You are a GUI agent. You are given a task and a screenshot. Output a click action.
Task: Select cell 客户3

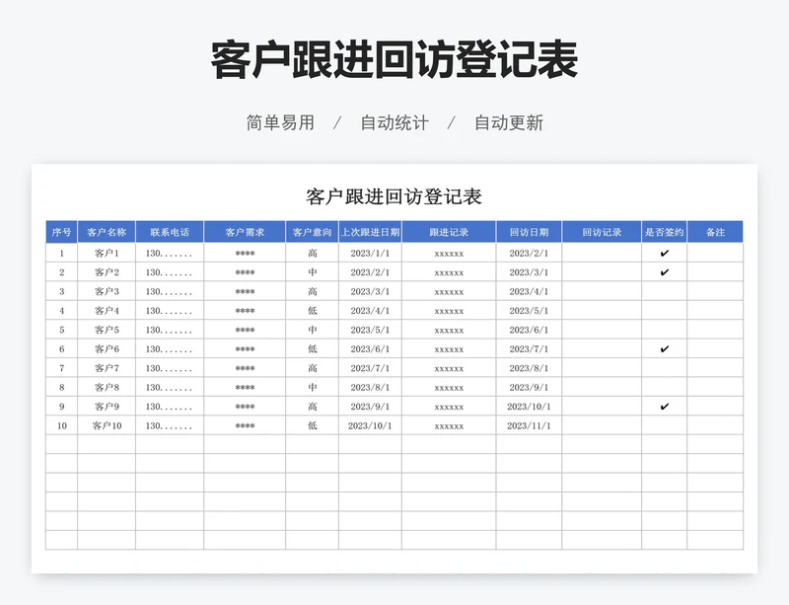click(x=107, y=291)
